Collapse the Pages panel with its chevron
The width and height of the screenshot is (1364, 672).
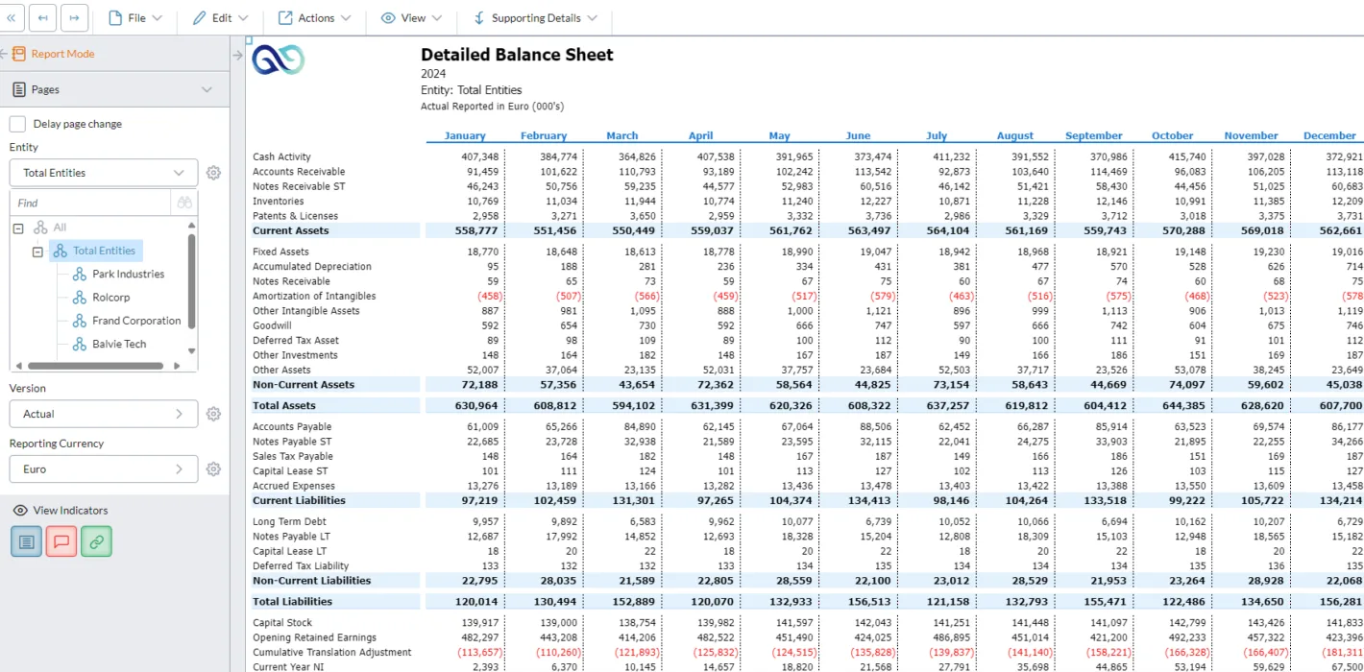[207, 89]
